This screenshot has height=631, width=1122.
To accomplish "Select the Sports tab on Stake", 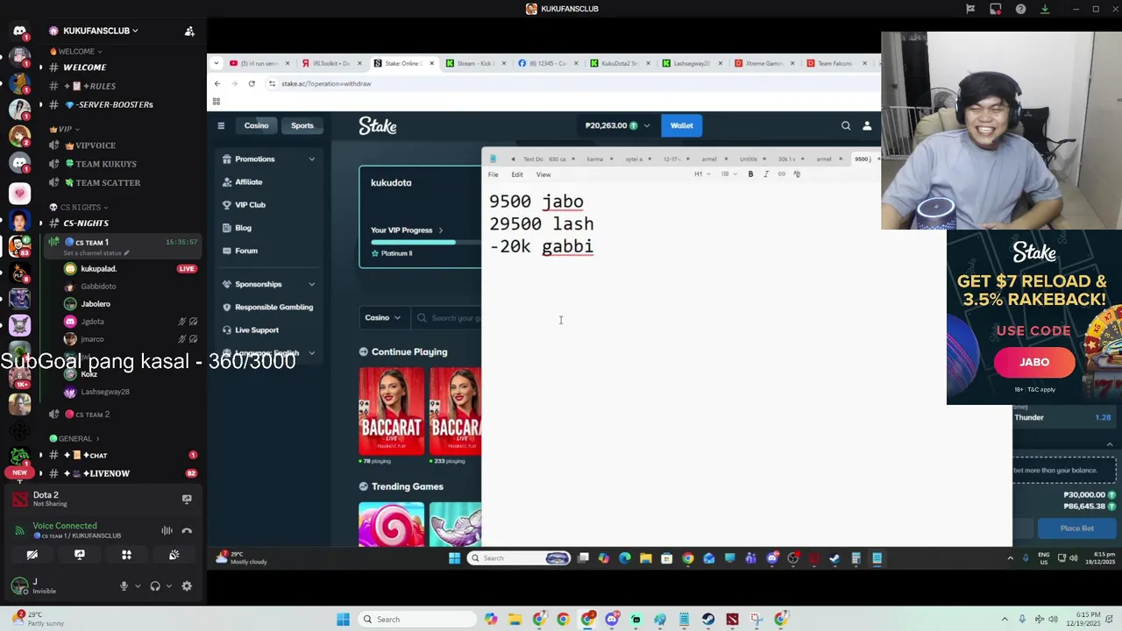I will pyautogui.click(x=302, y=125).
